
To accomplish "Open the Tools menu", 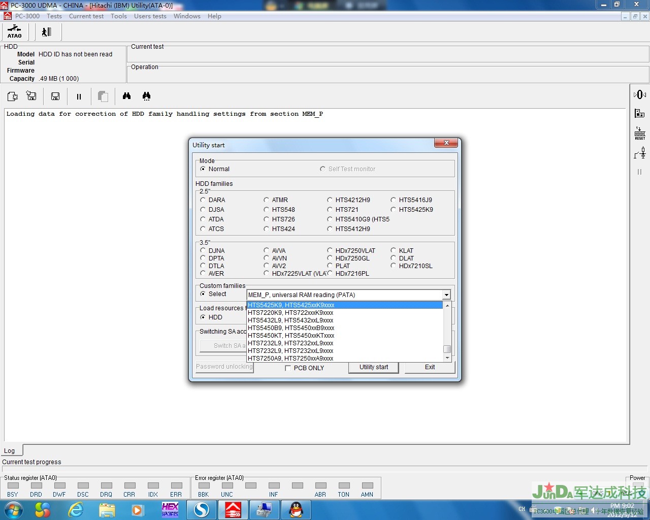I will tap(119, 16).
